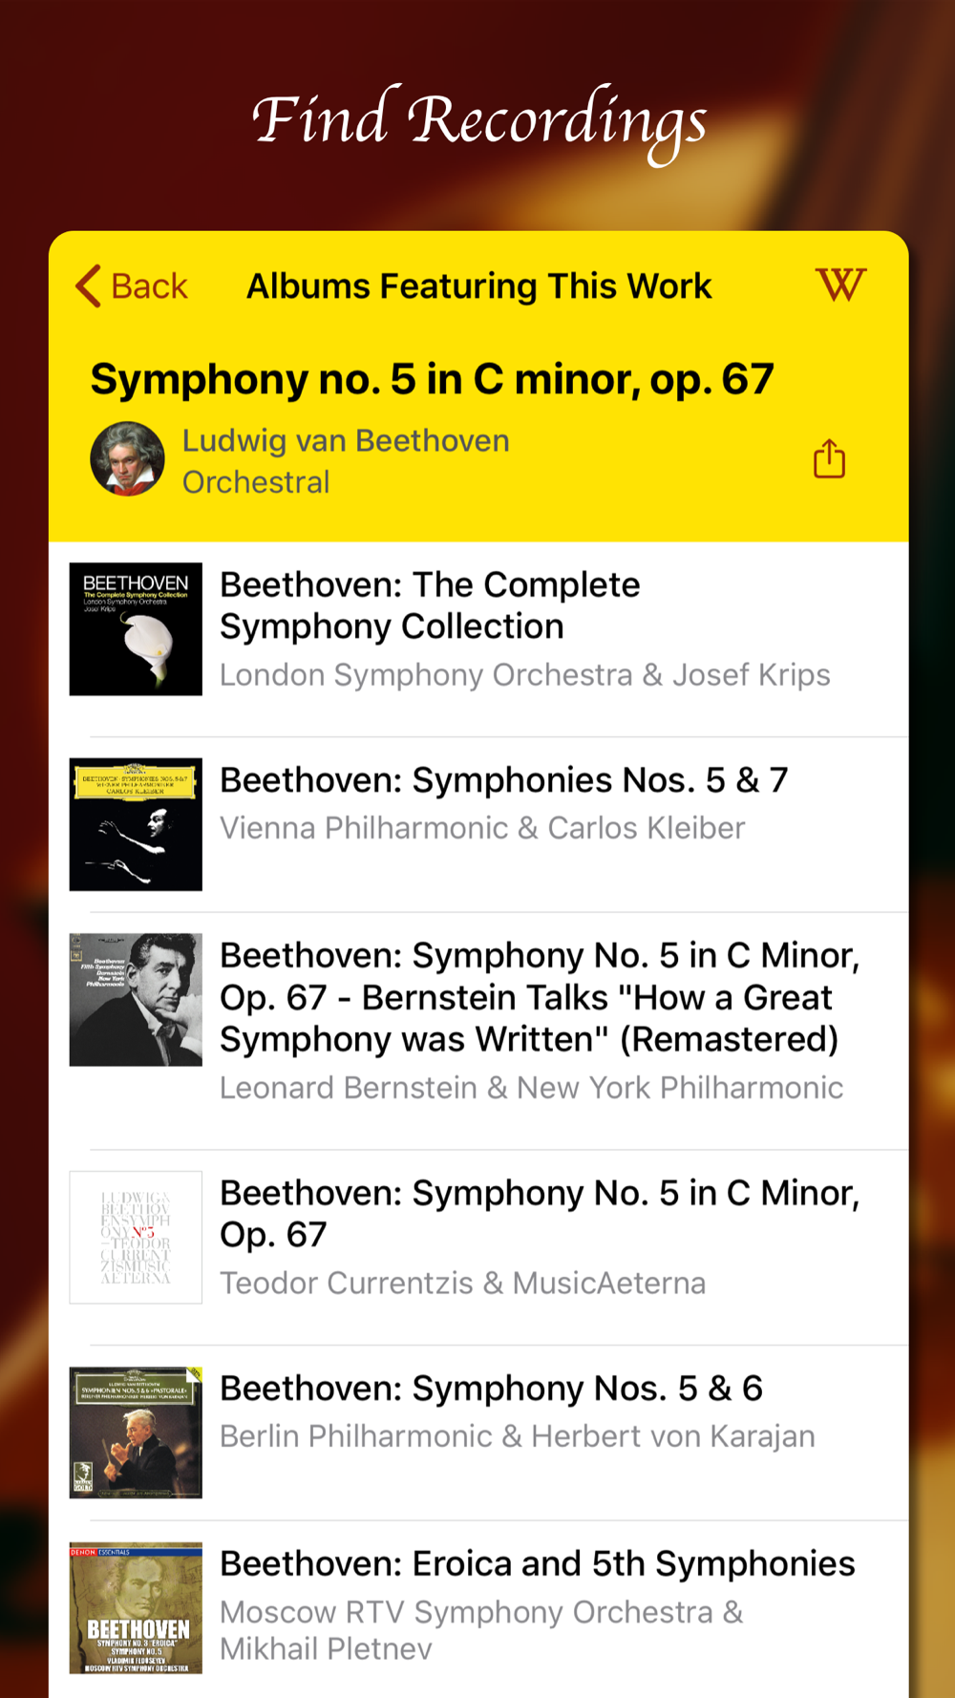Select the Teodor Currentzis & MusicAeterna recording
The height and width of the screenshot is (1698, 955).
coord(462,1283)
